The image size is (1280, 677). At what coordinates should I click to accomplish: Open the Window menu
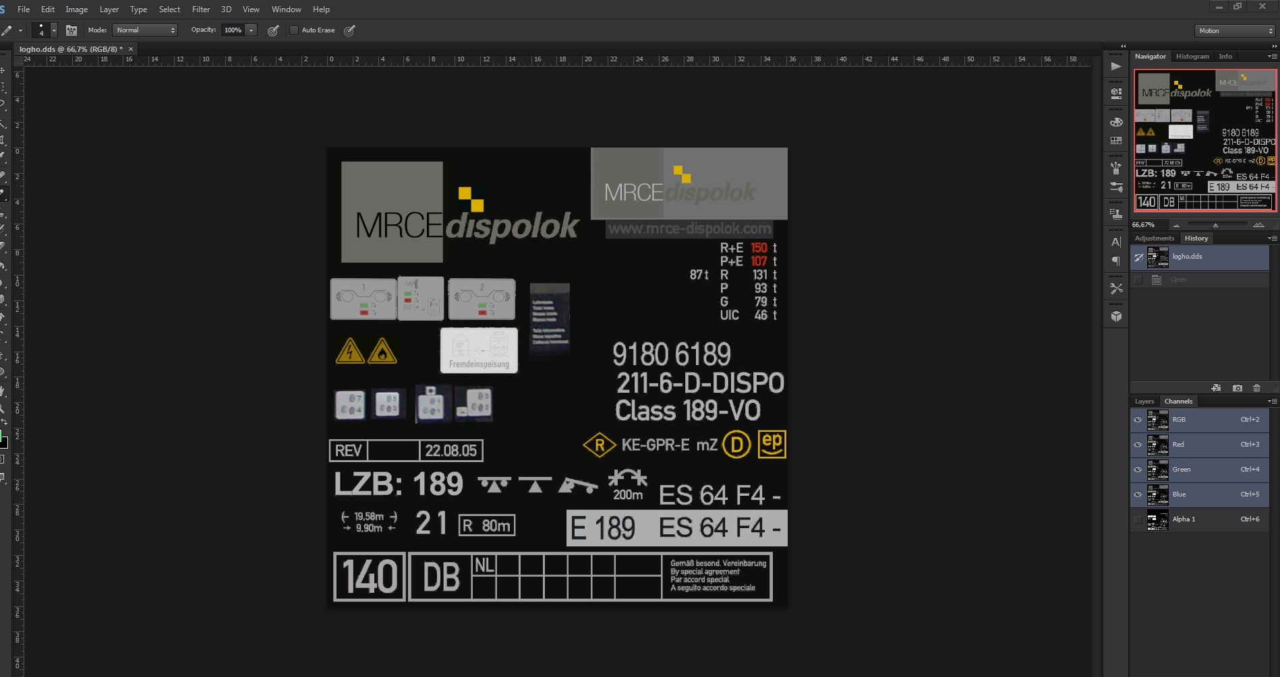tap(286, 9)
